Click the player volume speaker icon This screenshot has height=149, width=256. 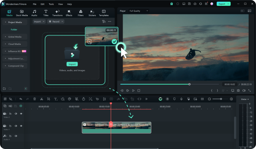[x=244, y=91]
